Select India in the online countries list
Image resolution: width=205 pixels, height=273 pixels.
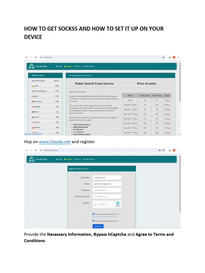[x=45, y=86]
